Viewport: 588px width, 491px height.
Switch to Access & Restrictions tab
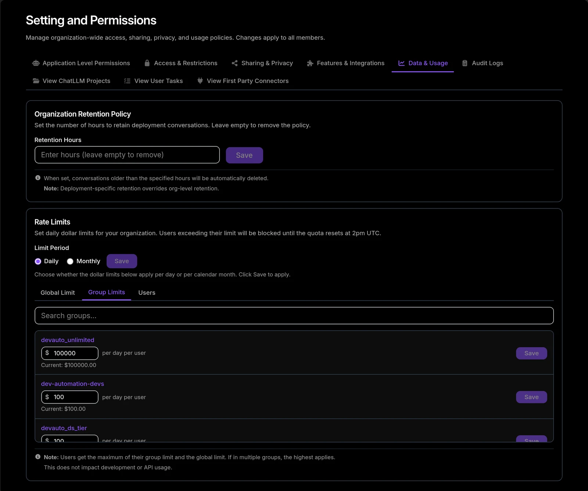[x=181, y=63]
